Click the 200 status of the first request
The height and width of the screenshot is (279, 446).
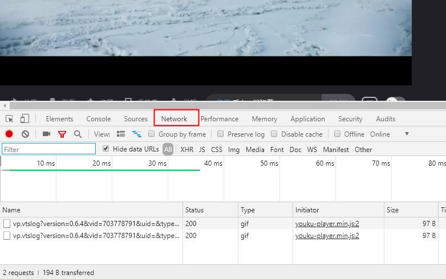[x=191, y=224]
